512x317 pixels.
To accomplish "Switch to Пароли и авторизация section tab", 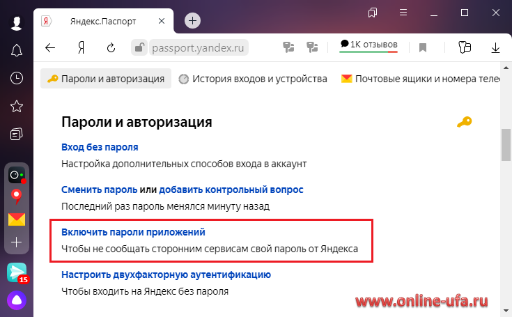I will click(106, 79).
